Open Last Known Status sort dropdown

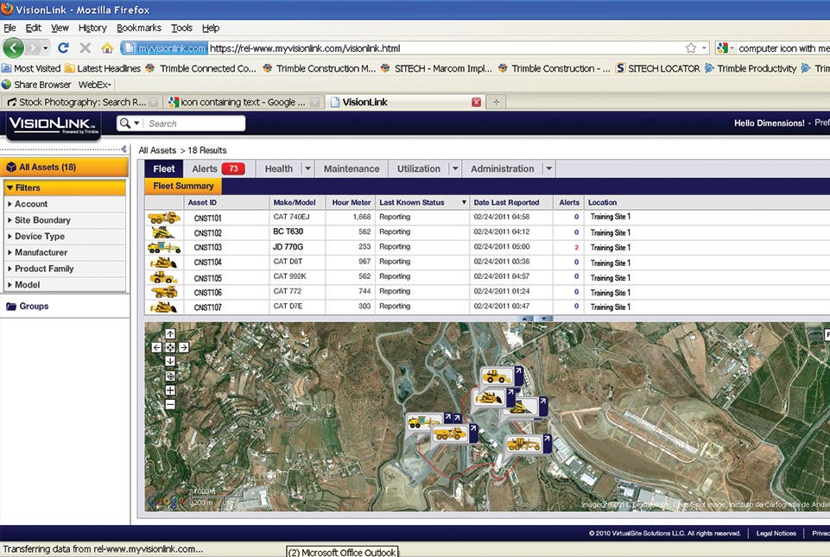464,203
